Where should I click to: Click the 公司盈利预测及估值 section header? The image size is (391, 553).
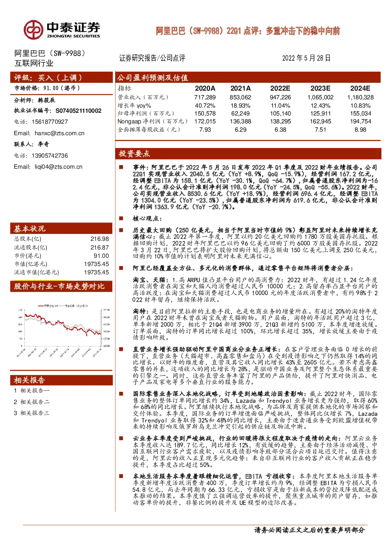click(x=248, y=77)
